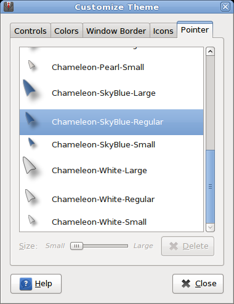Select Chameleon-SkyBlue-Large pointer theme
This screenshot has height=304, width=234.
point(111,93)
